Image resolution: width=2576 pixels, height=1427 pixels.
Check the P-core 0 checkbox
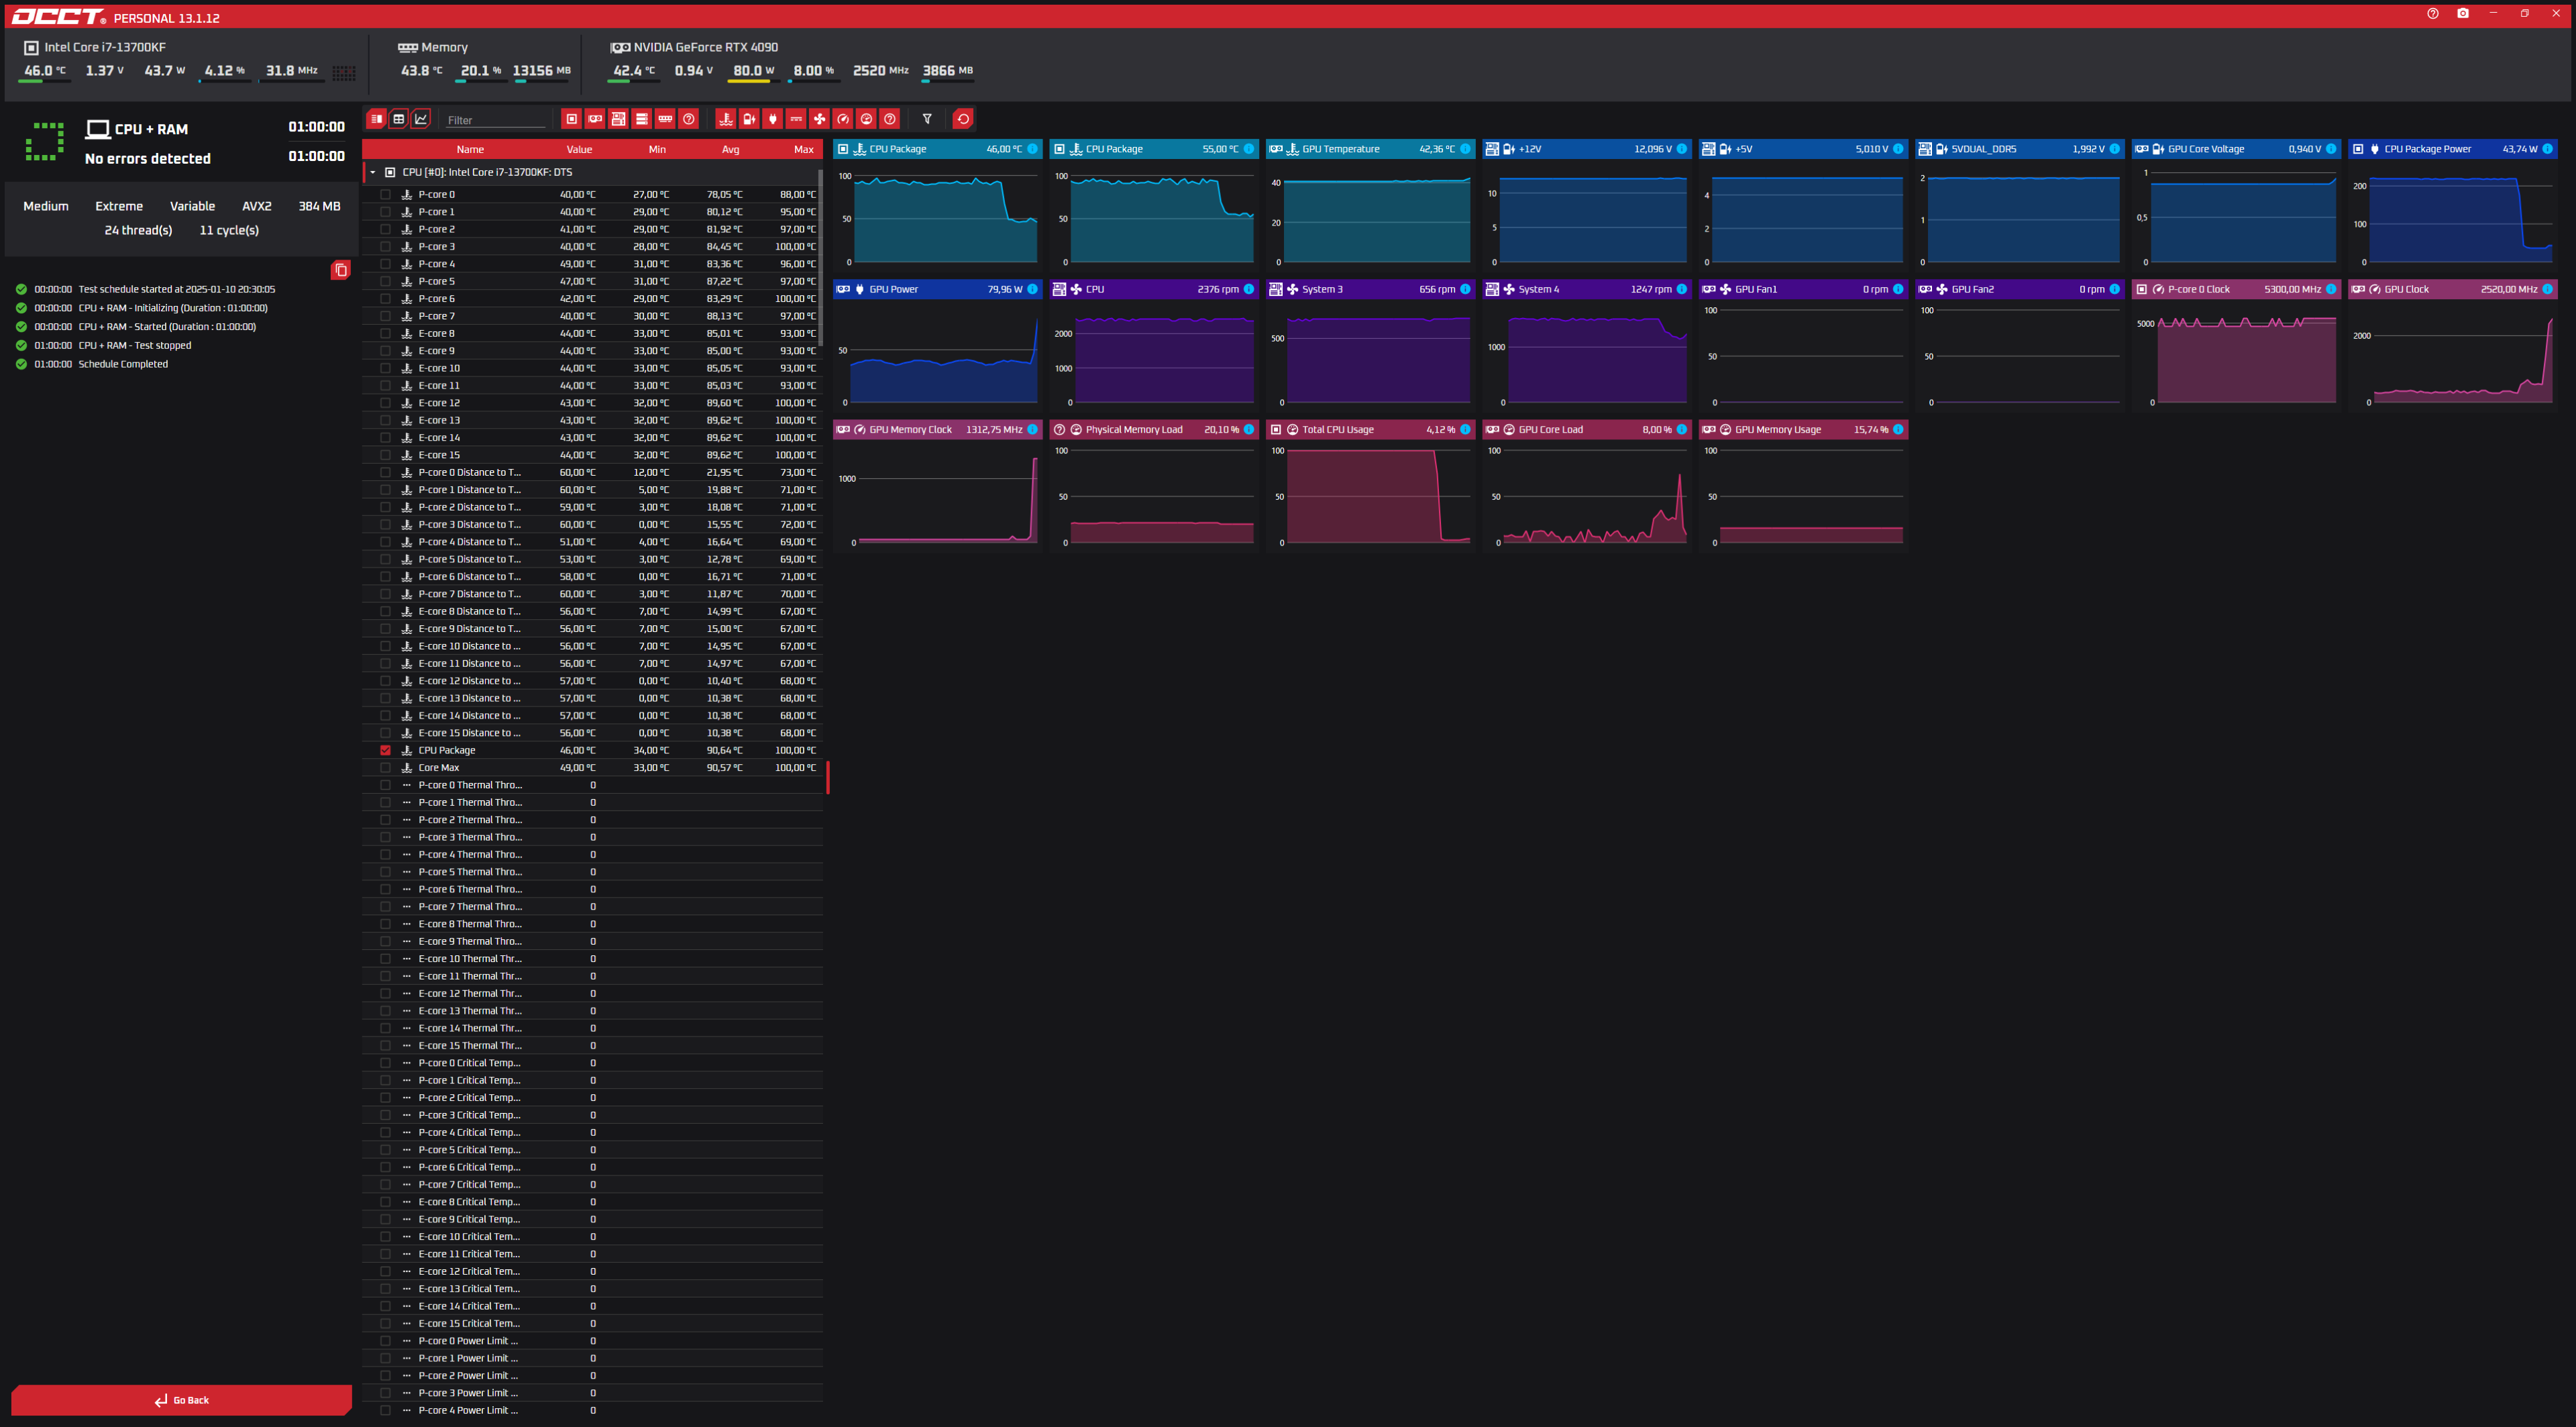pos(385,194)
